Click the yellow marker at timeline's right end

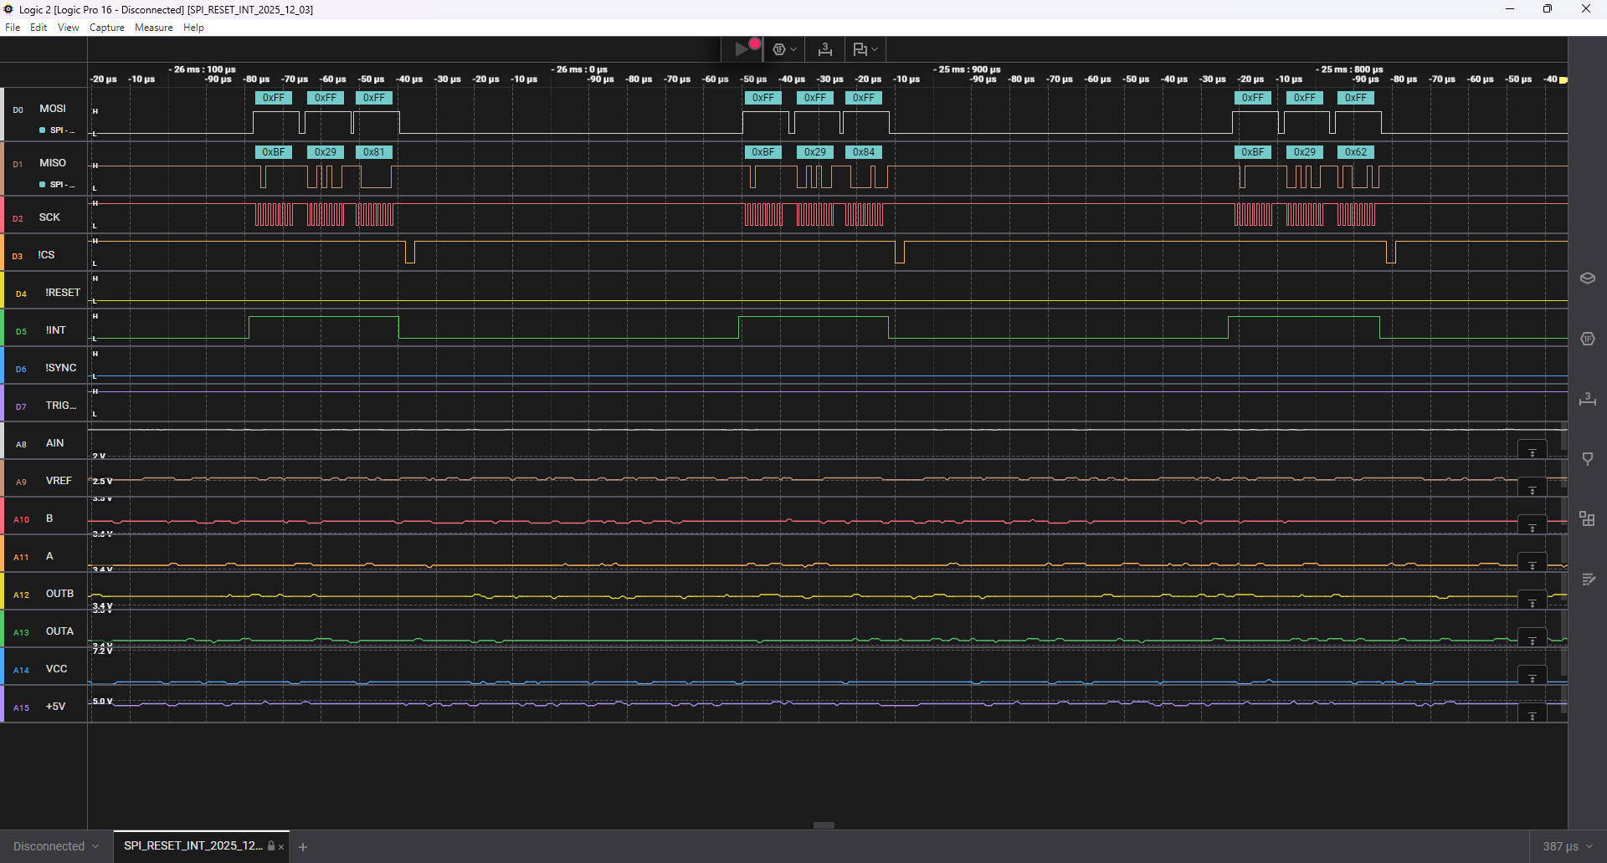click(1563, 80)
